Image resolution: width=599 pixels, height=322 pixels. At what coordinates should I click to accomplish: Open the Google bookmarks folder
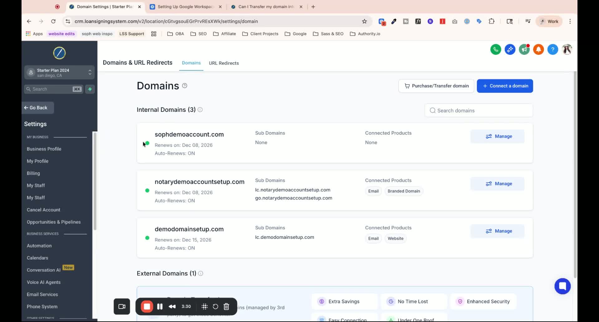295,34
